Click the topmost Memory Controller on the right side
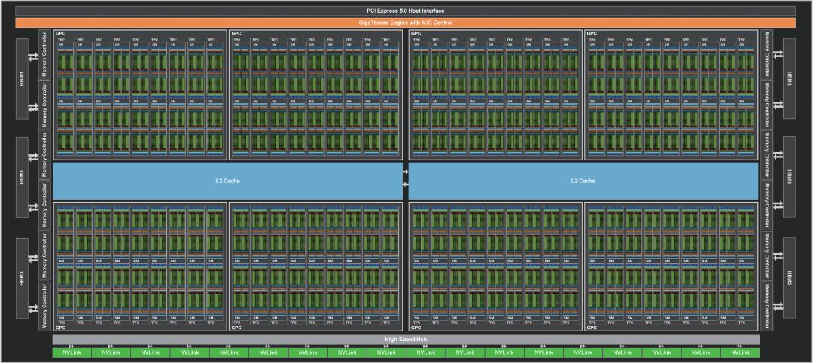 click(767, 53)
